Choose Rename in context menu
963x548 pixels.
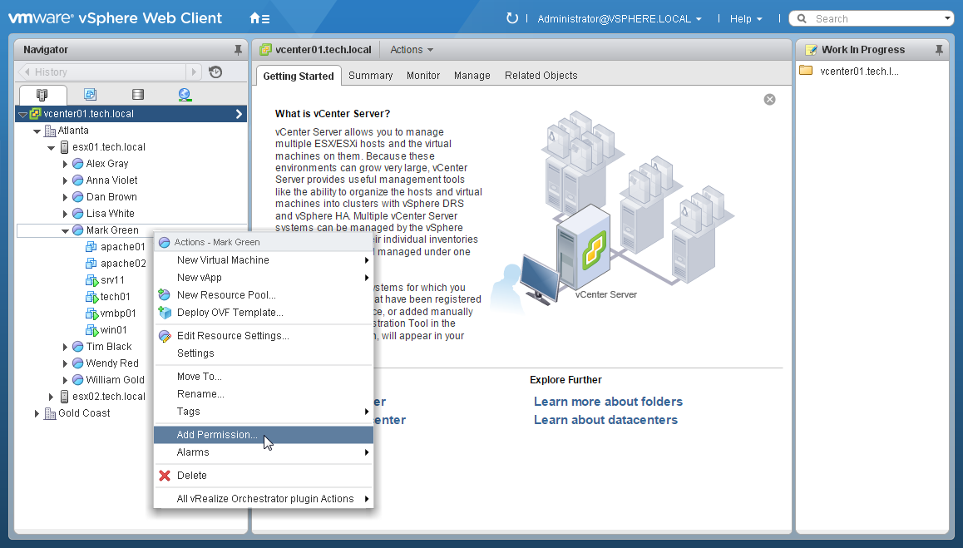coord(264,394)
